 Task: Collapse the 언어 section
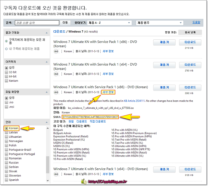click(x=47, y=122)
